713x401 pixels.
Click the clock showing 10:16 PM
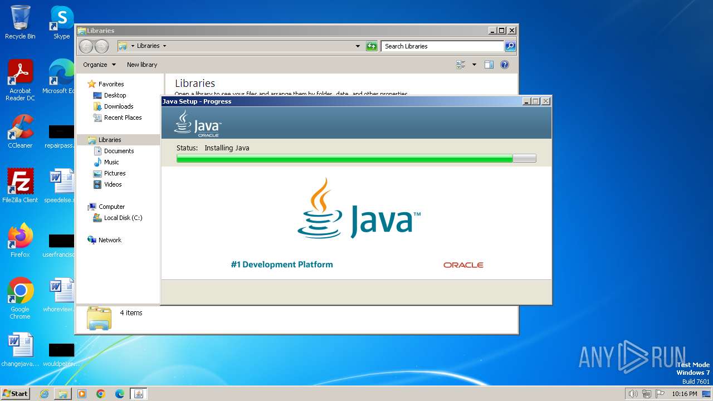coord(685,394)
